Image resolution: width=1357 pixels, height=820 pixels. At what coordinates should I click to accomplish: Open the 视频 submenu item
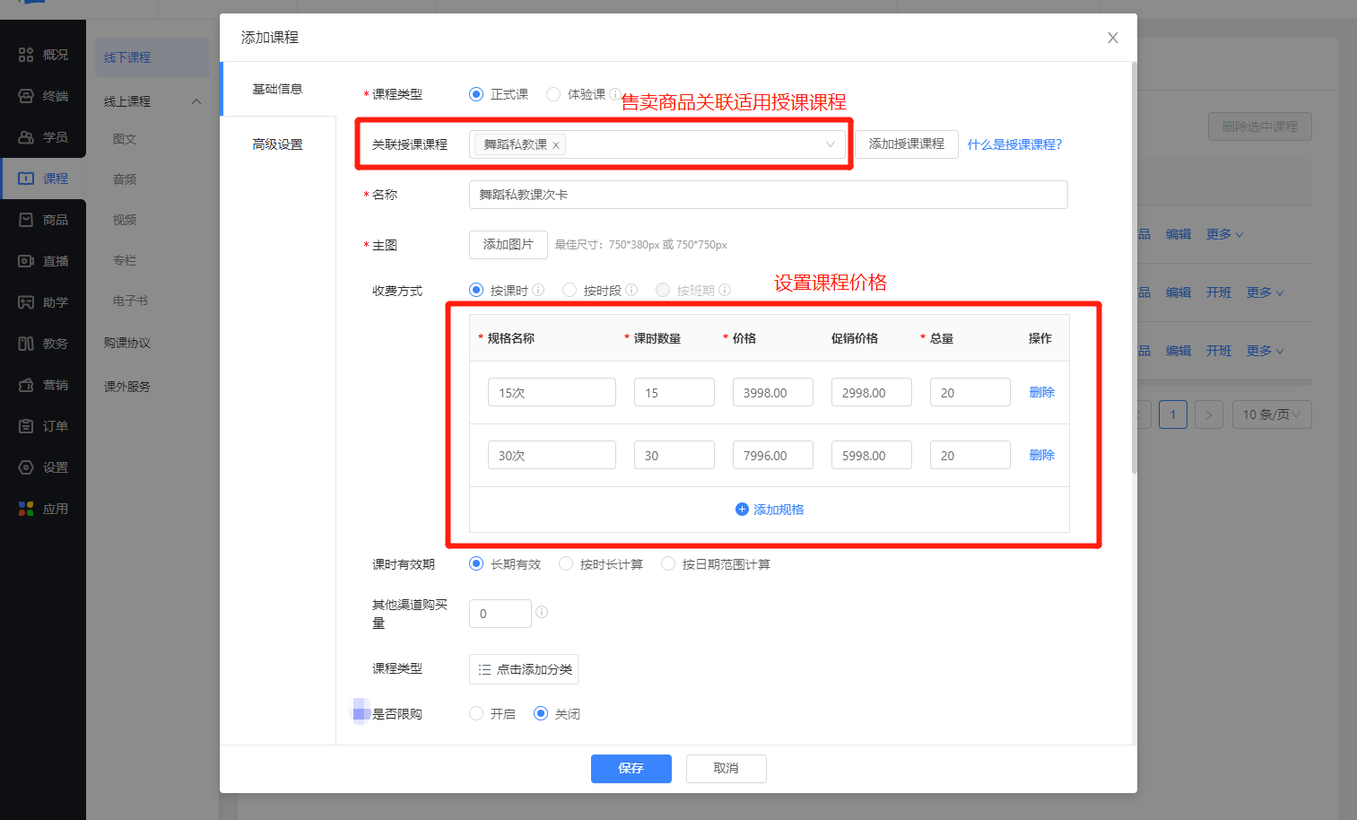click(125, 220)
